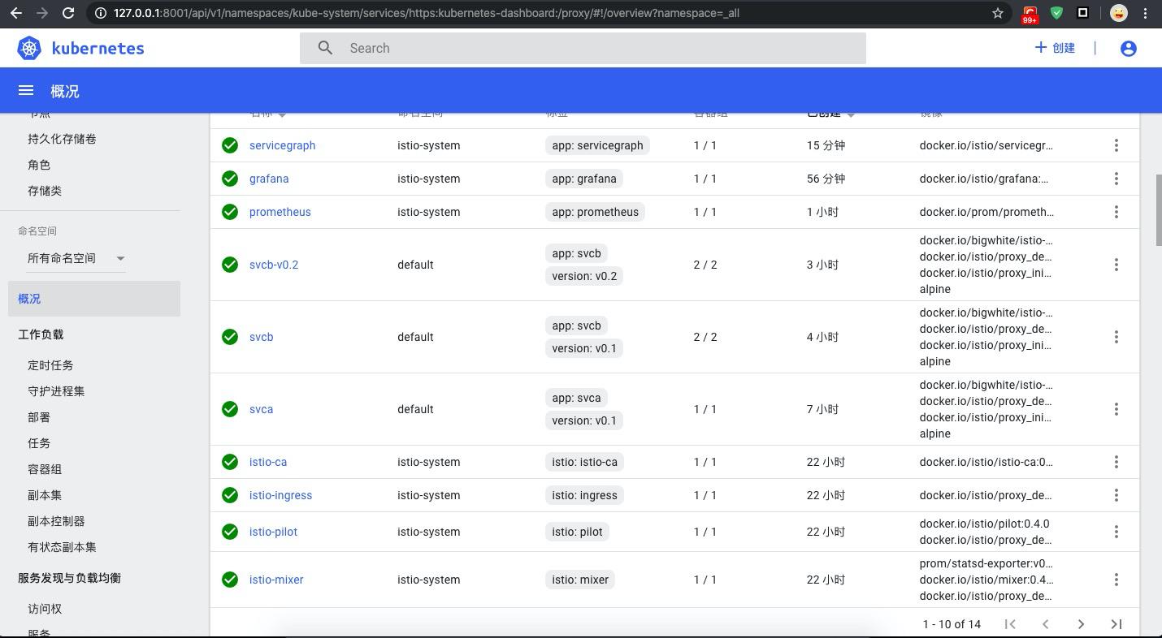Select 定时任务 in the sidebar
Viewport: 1162px width, 638px height.
click(x=50, y=365)
